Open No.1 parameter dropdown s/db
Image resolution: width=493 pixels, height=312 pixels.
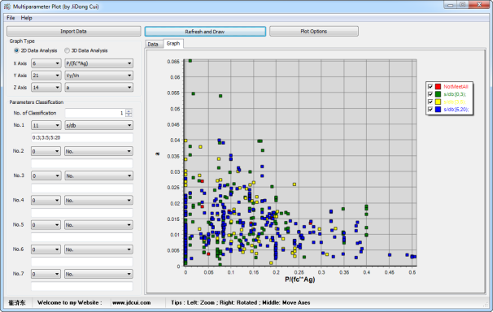pyautogui.click(x=98, y=125)
